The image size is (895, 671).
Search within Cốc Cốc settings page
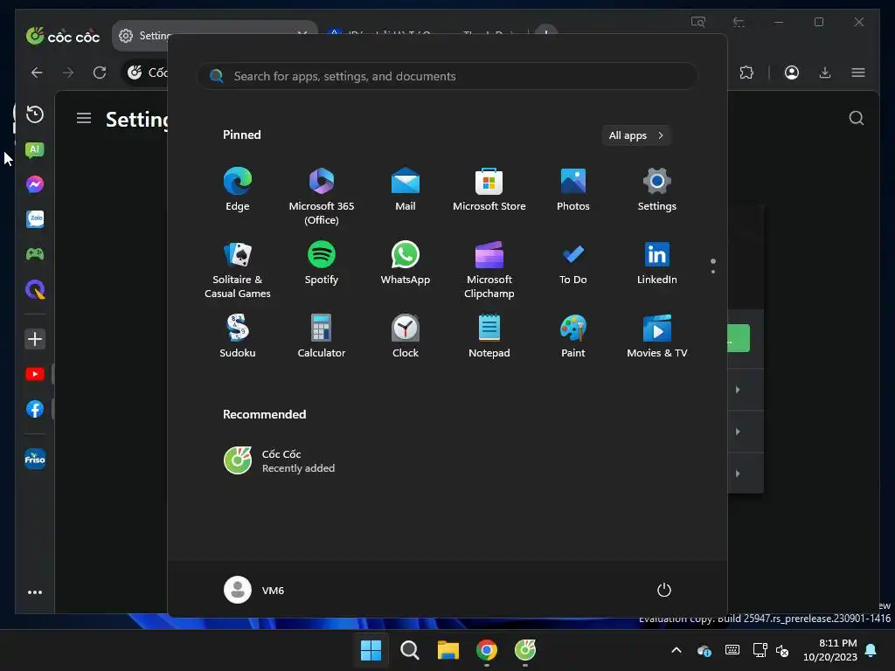click(857, 118)
